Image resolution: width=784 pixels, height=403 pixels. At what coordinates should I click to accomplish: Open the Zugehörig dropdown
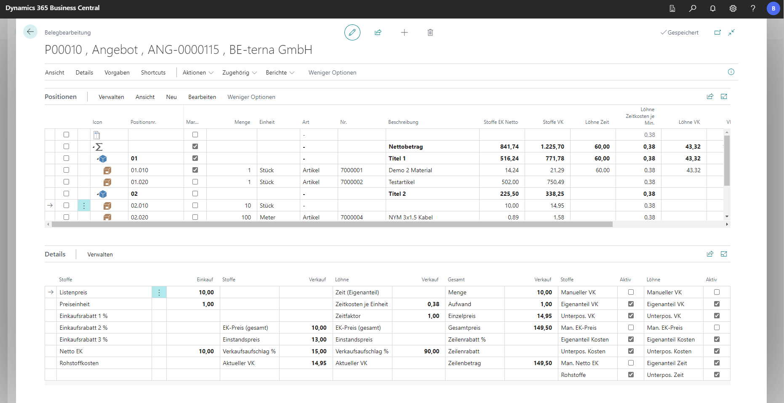239,73
